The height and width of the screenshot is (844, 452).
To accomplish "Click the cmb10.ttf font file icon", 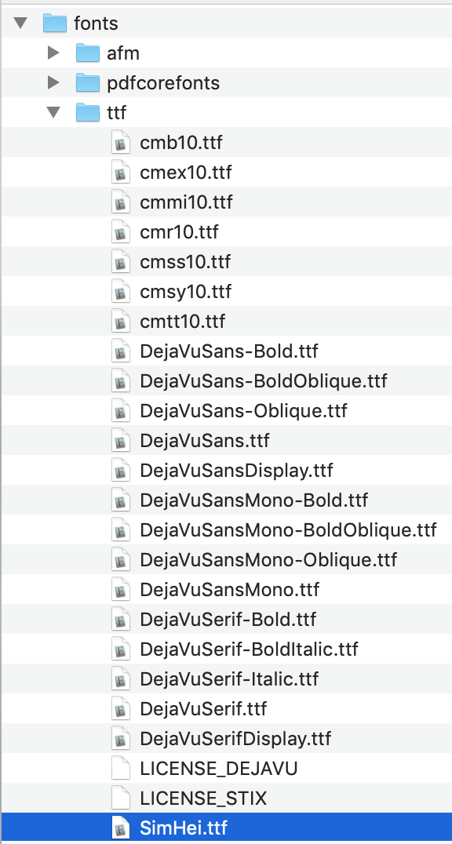I will pyautogui.click(x=121, y=143).
